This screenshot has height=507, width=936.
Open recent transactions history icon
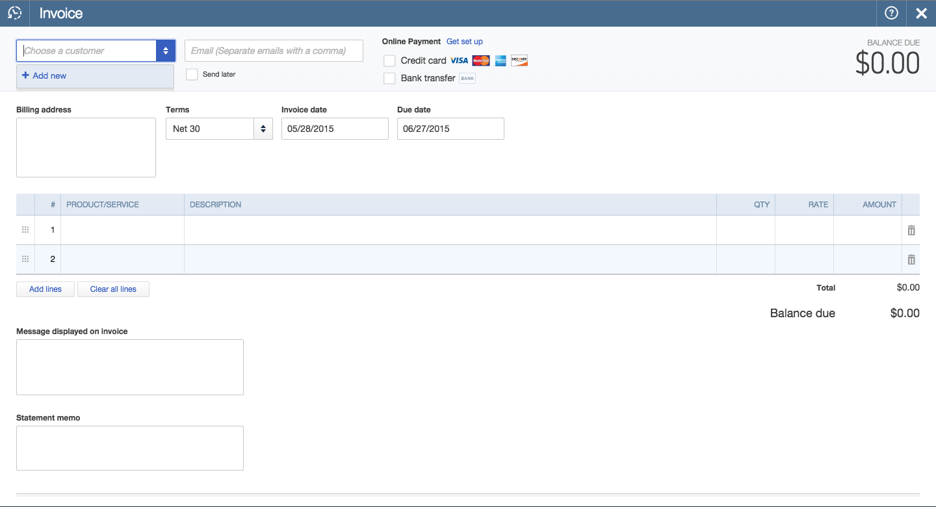pos(14,13)
